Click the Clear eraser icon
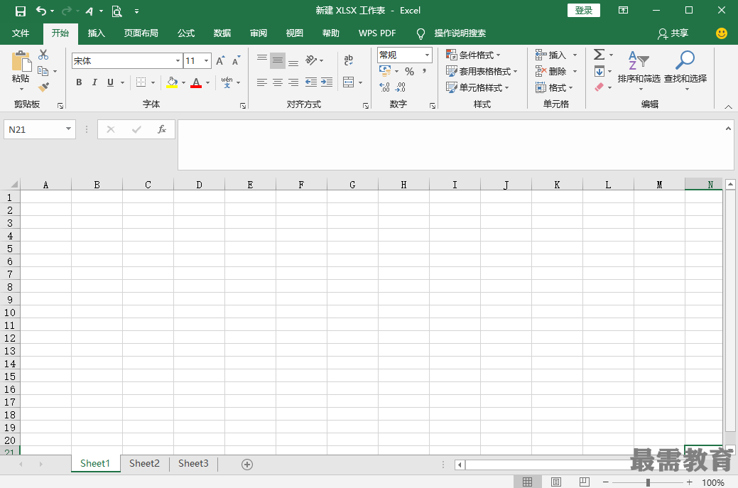738x488 pixels. click(x=599, y=87)
